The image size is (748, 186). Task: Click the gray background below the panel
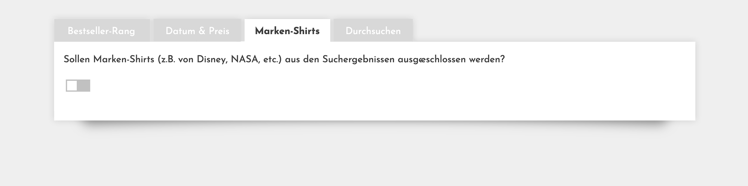click(x=374, y=157)
